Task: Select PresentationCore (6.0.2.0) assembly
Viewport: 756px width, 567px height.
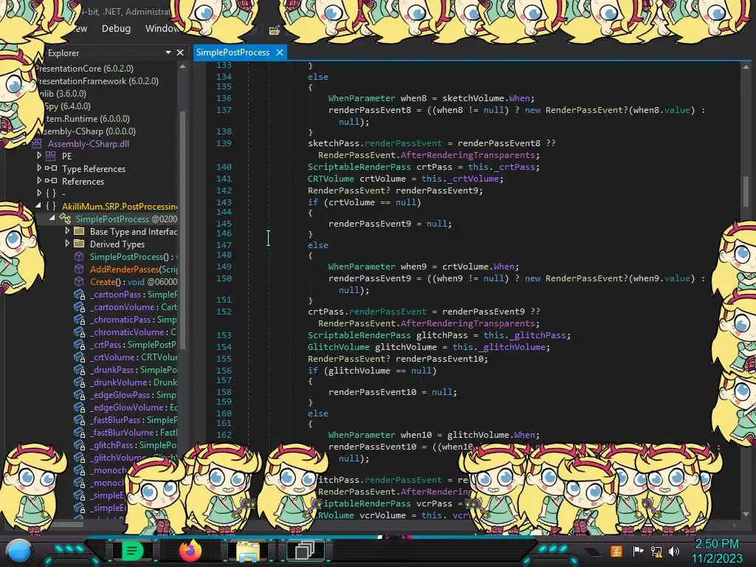Action: (84, 69)
